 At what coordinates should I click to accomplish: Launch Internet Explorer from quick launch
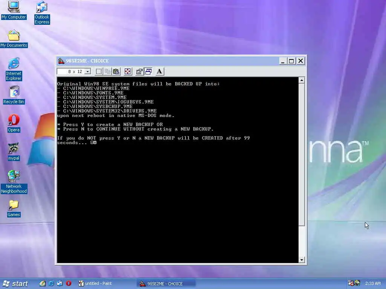(x=51, y=283)
